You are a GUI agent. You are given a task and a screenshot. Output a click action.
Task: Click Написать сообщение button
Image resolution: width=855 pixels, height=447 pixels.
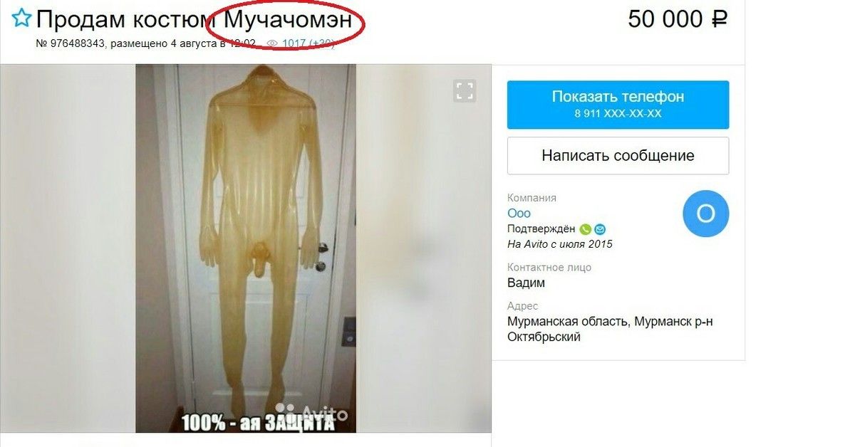[x=618, y=155]
